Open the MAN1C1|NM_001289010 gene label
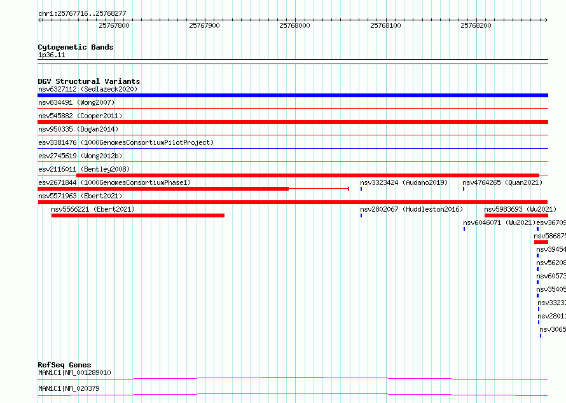 pos(74,372)
